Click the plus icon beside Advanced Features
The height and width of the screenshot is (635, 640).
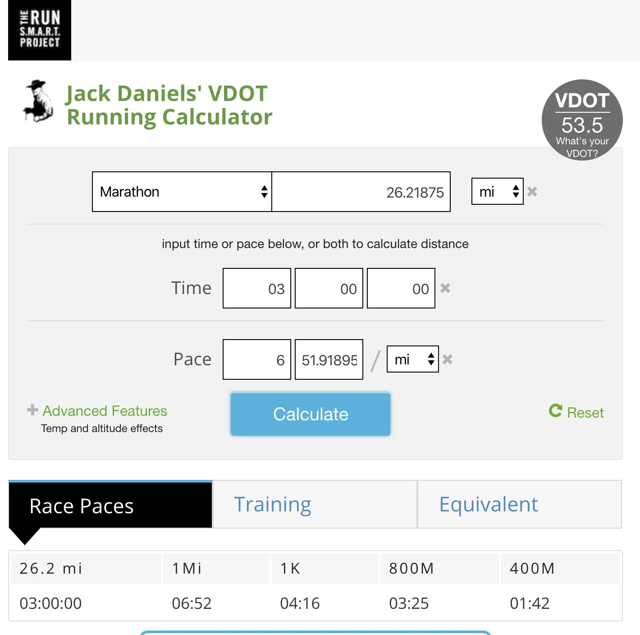coord(32,410)
